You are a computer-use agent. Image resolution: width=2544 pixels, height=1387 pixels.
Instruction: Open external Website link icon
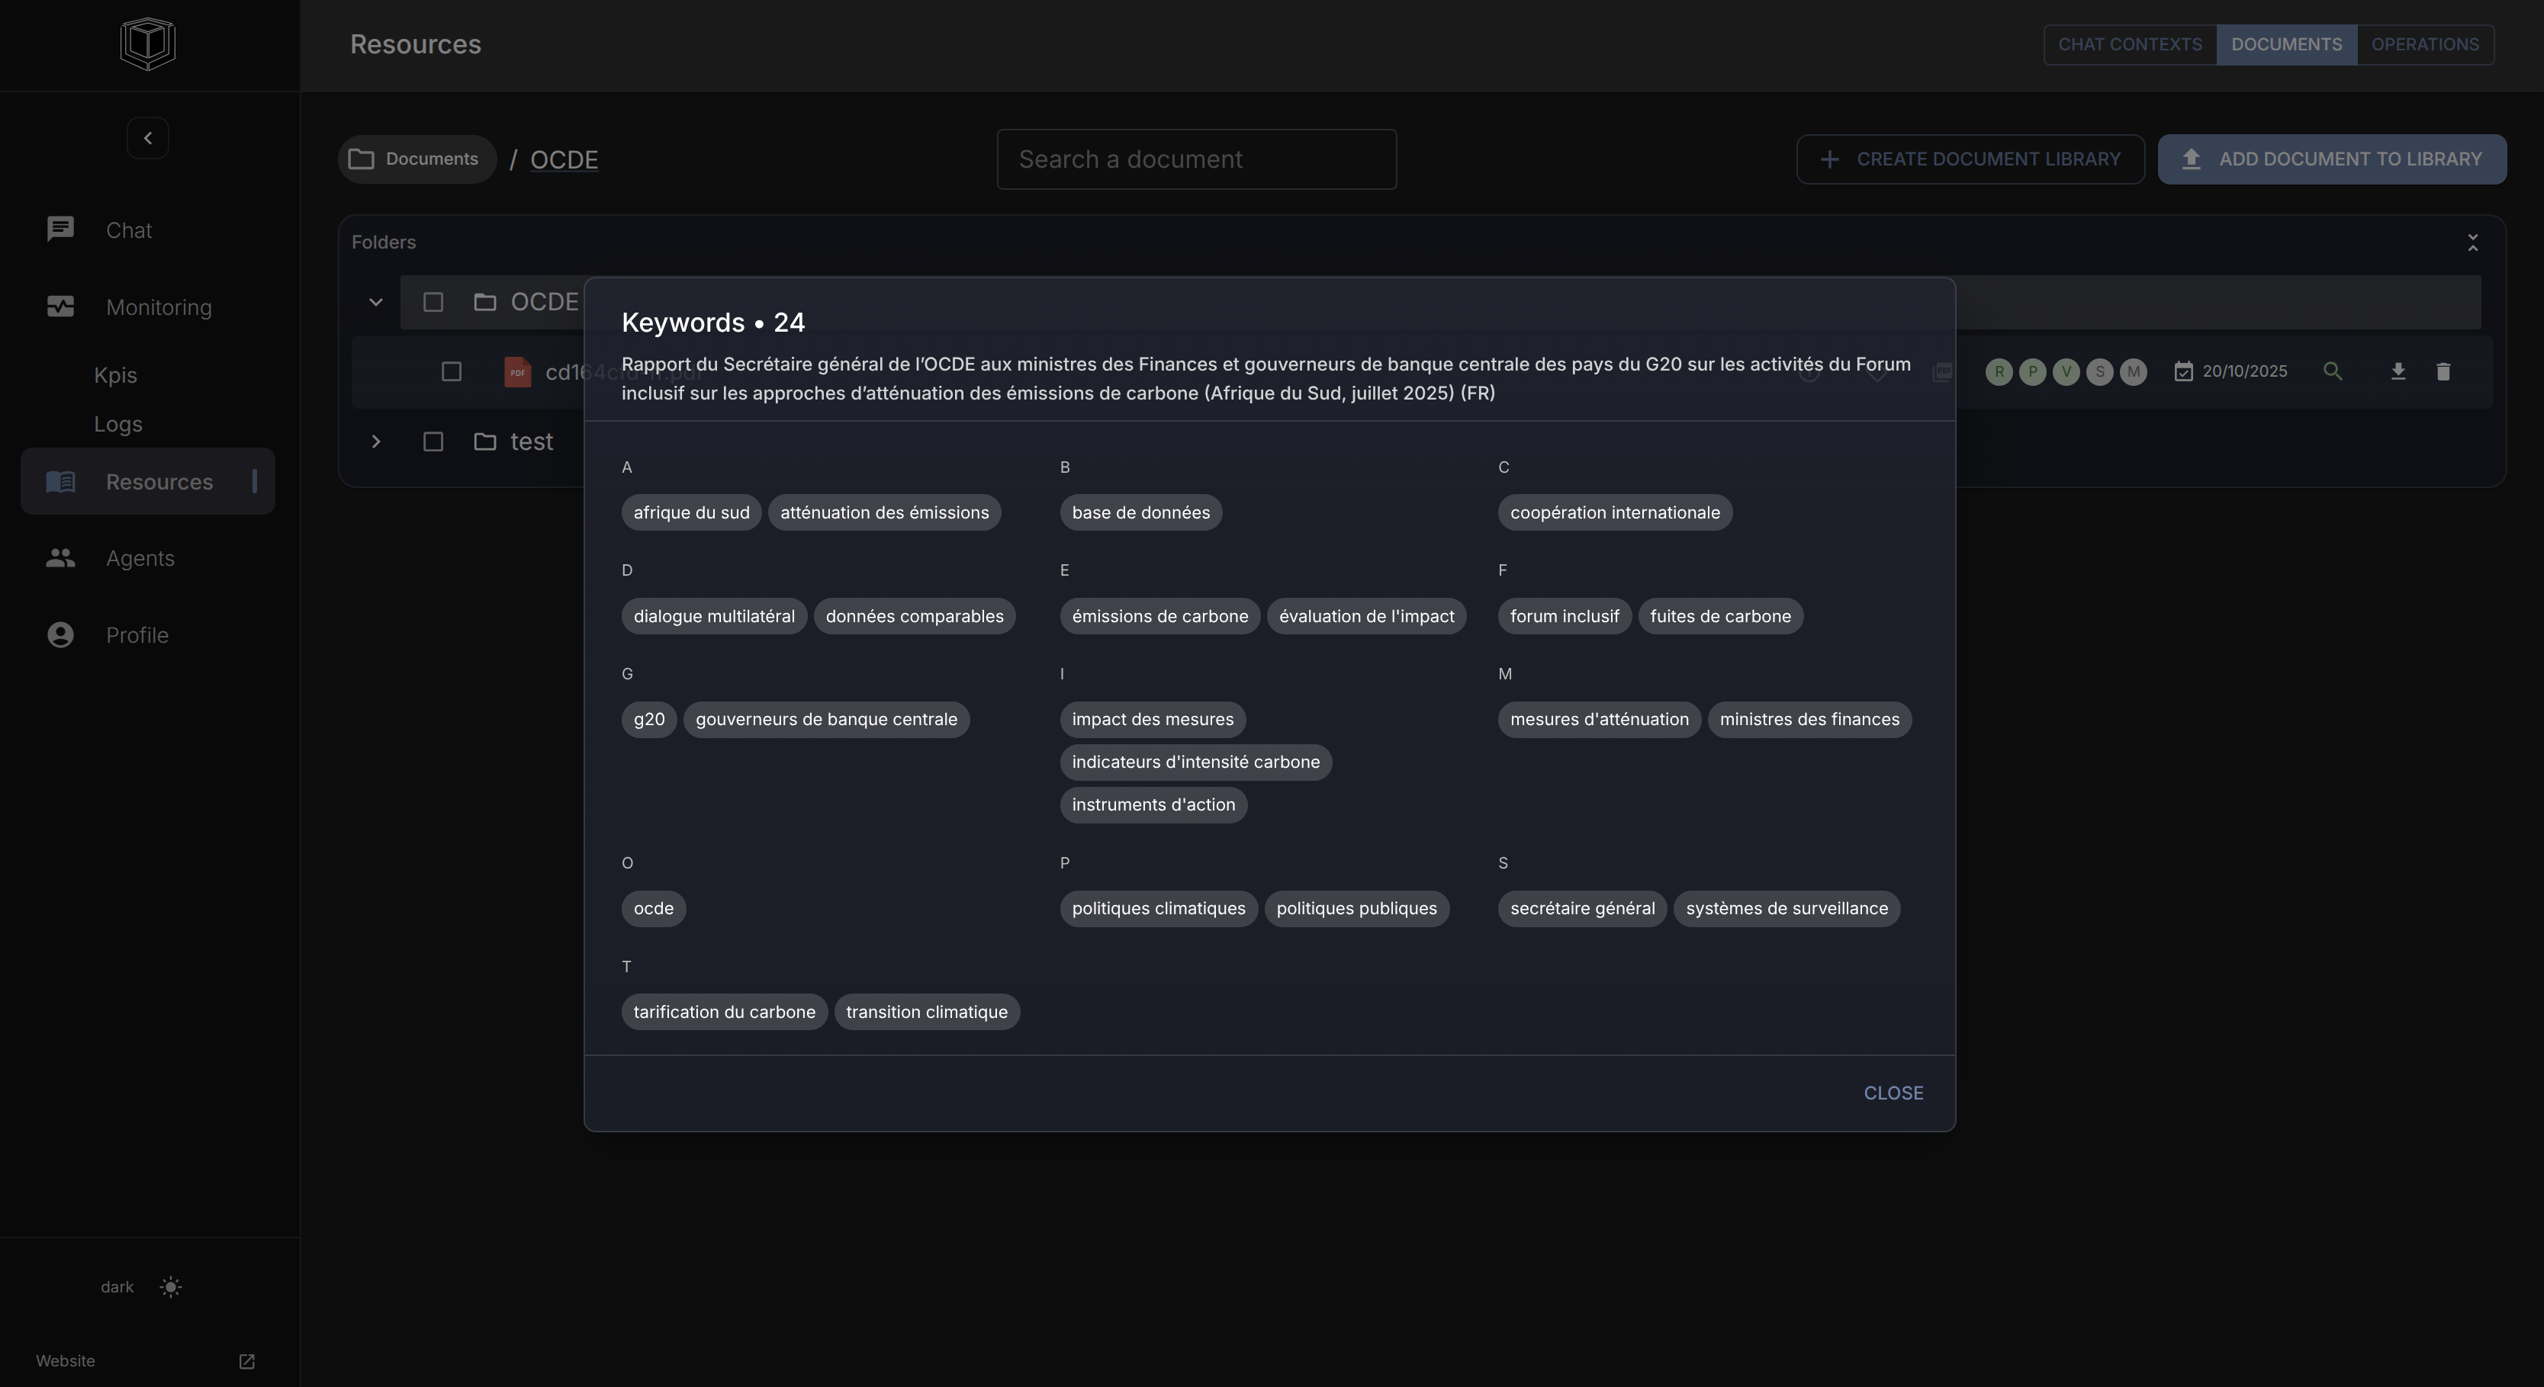[x=247, y=1361]
